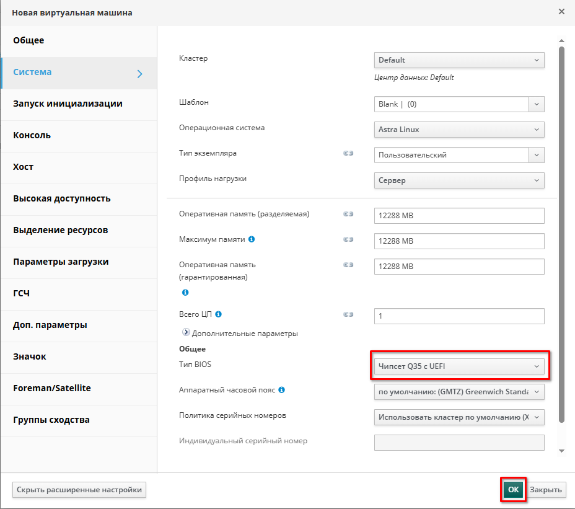Click Скрыть расширенные настройки button
The height and width of the screenshot is (509, 575).
coord(79,490)
